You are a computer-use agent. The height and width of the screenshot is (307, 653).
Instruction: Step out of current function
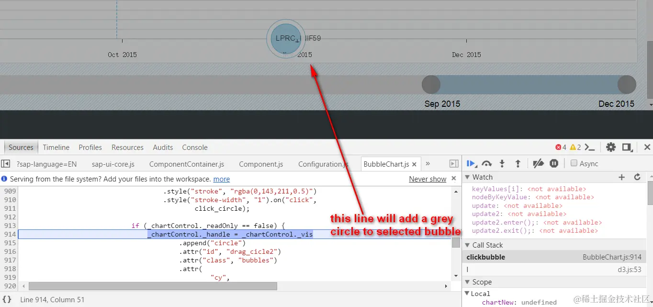click(518, 164)
